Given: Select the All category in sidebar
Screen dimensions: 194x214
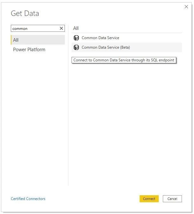Looking at the screenshot, I should click(38, 40).
